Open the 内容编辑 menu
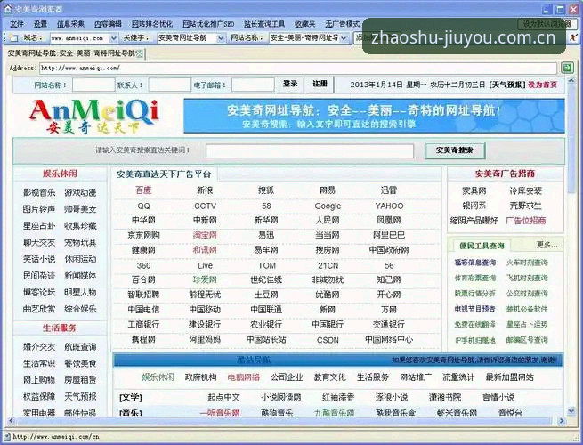583x445 pixels. tap(108, 24)
